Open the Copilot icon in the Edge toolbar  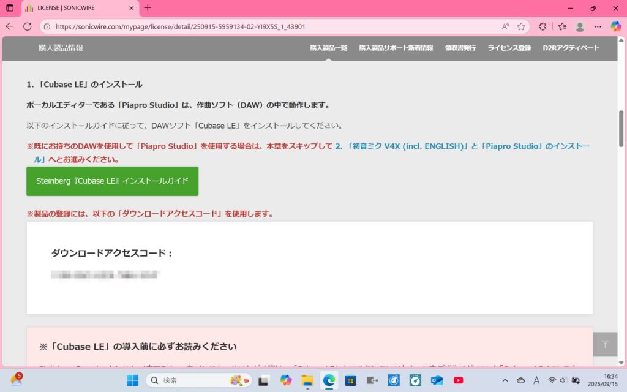pyautogui.click(x=616, y=26)
